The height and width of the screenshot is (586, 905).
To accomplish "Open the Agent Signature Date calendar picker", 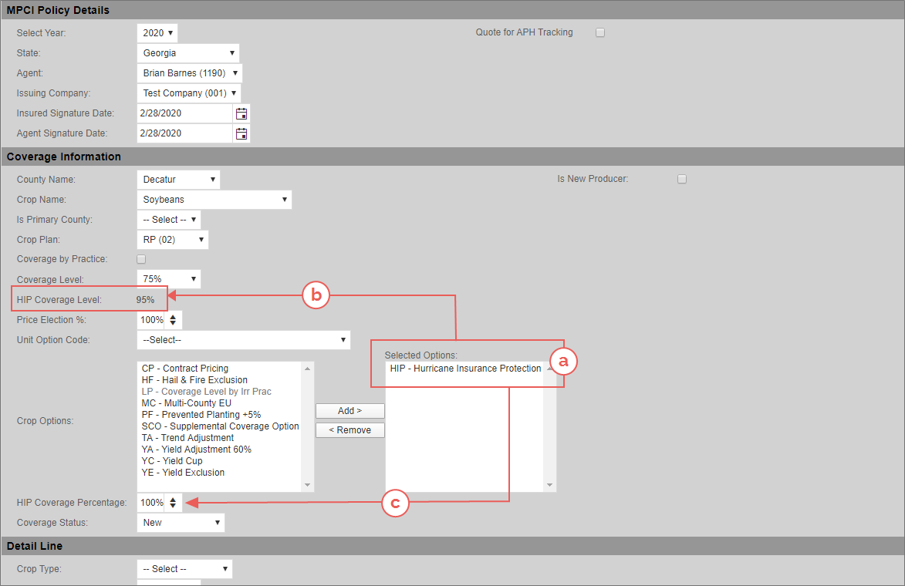I will [241, 133].
